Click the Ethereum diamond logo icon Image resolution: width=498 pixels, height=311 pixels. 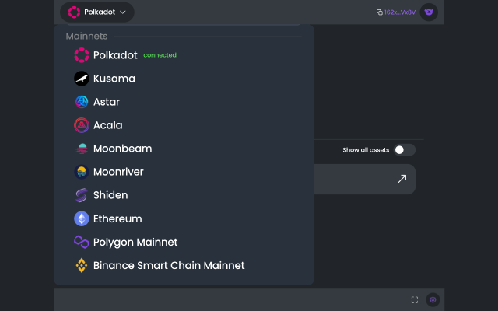[82, 218]
